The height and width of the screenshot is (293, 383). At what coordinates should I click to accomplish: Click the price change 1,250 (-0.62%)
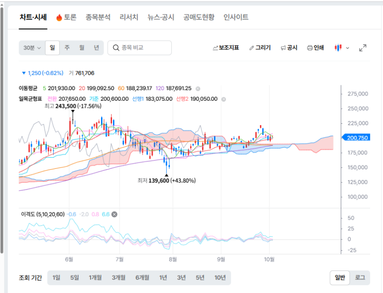tap(43, 73)
